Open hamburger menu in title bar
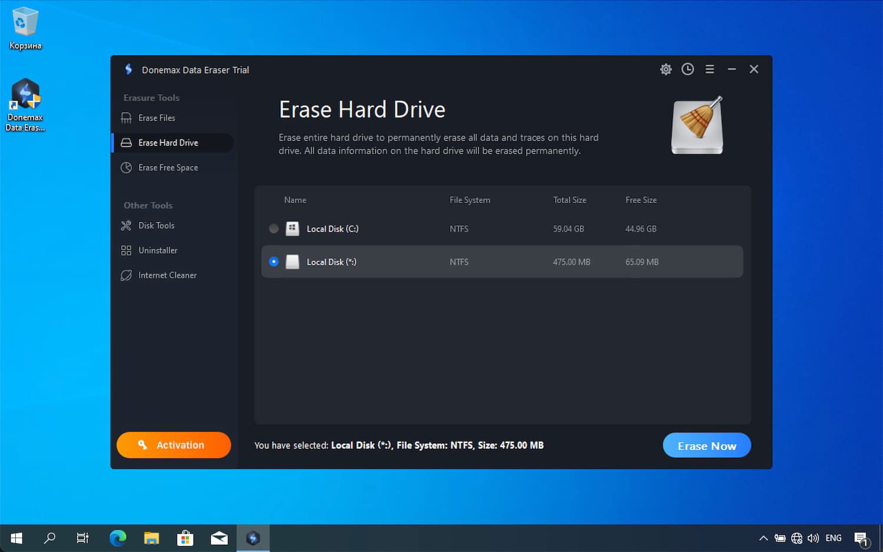The height and width of the screenshot is (552, 883). pos(710,69)
